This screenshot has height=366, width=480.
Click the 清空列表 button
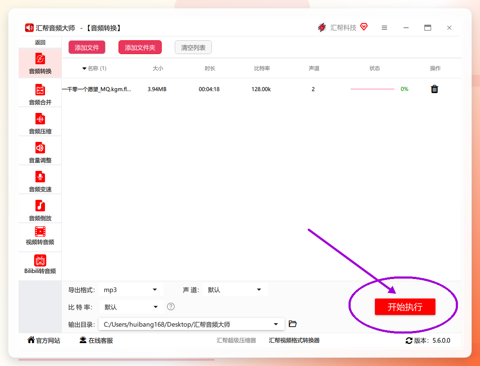[193, 48]
